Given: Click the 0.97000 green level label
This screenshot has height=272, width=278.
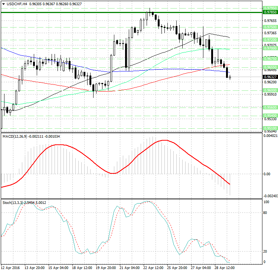Looking at the screenshot, I should 269,48.
